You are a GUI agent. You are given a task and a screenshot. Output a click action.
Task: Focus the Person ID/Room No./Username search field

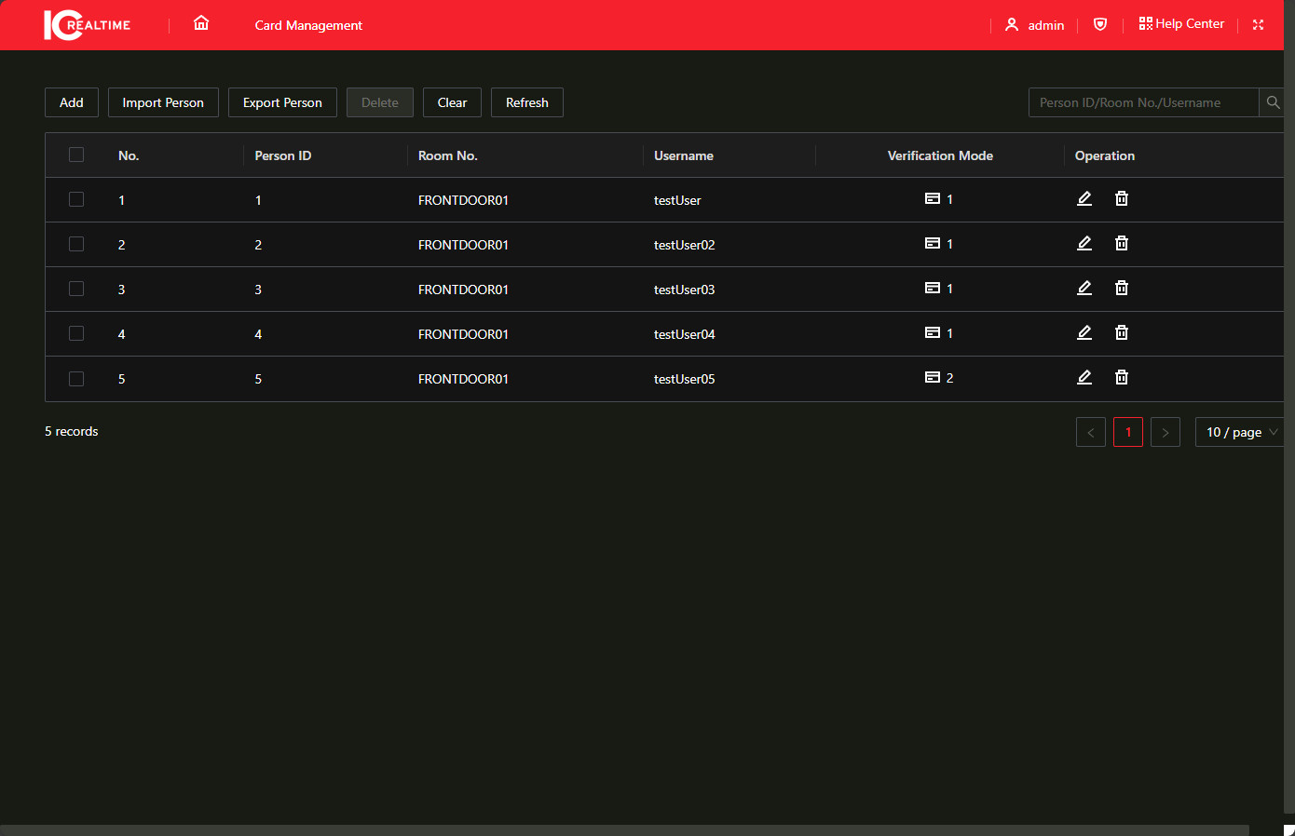point(1143,102)
